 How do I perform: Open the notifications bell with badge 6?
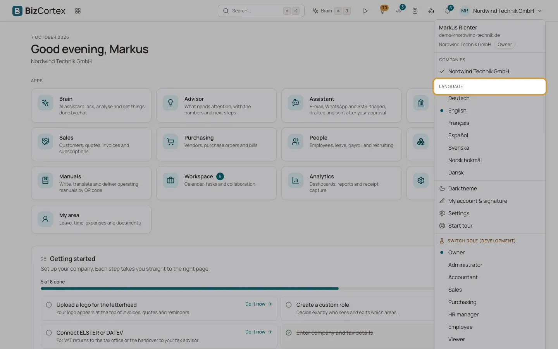click(x=448, y=11)
